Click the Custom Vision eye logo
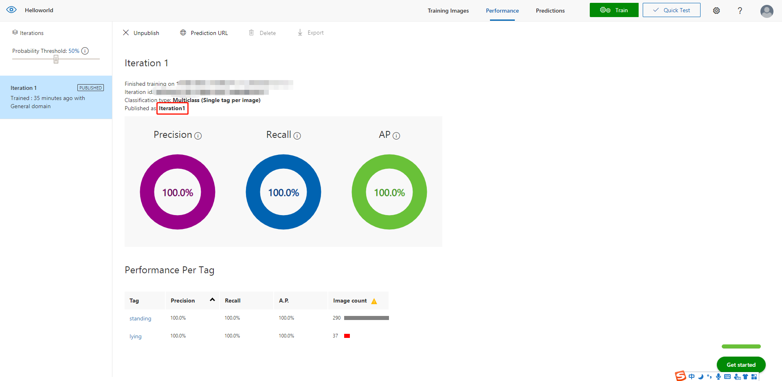 11,10
